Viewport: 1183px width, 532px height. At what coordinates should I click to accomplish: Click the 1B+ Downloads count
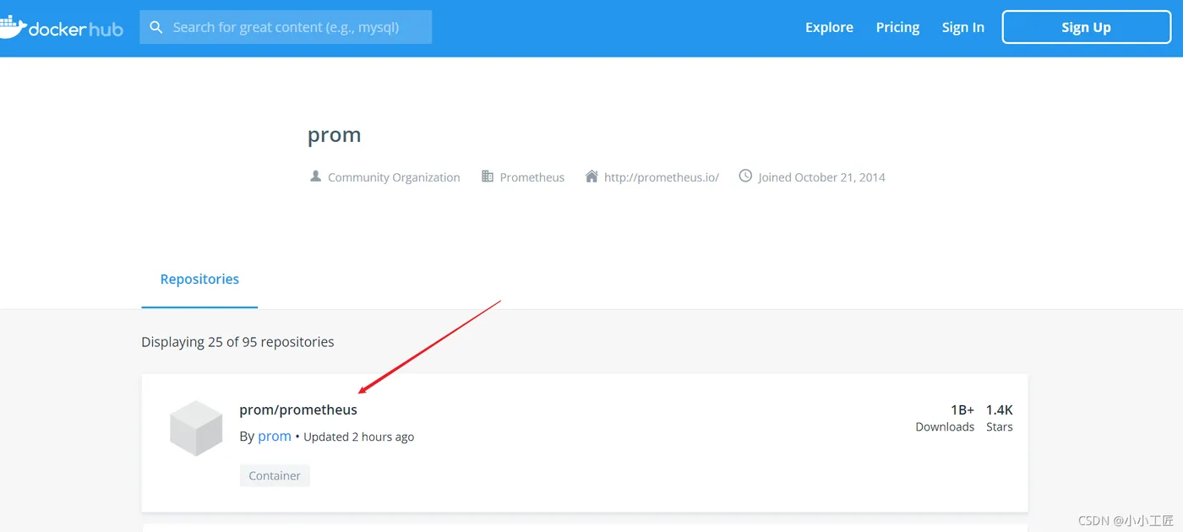[945, 417]
